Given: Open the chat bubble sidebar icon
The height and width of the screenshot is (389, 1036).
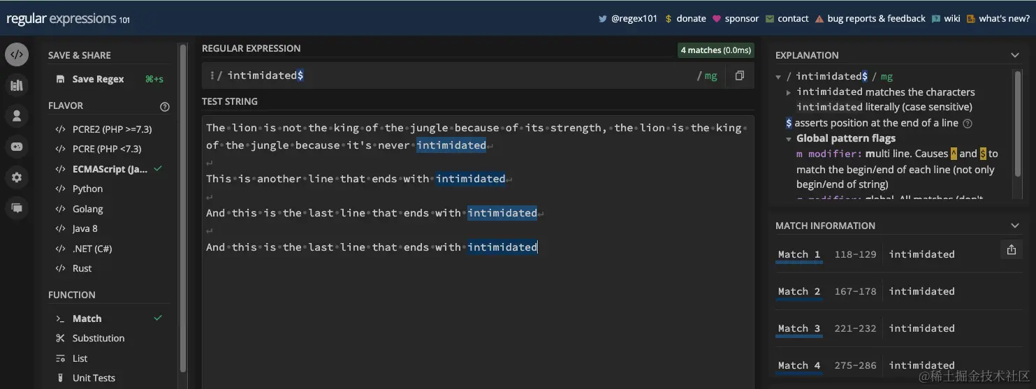Looking at the screenshot, I should tap(17, 208).
